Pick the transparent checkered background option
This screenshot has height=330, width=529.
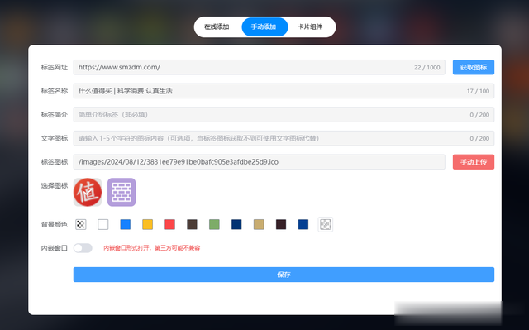coord(81,224)
